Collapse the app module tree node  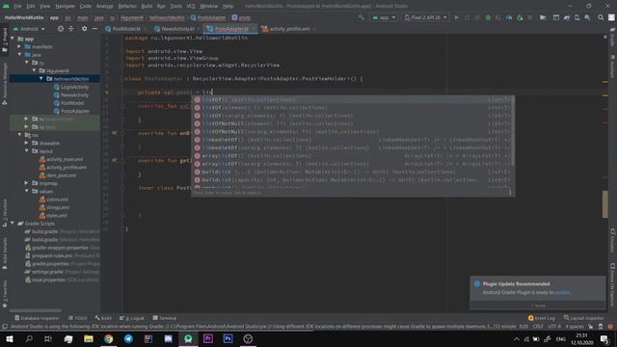click(x=13, y=39)
